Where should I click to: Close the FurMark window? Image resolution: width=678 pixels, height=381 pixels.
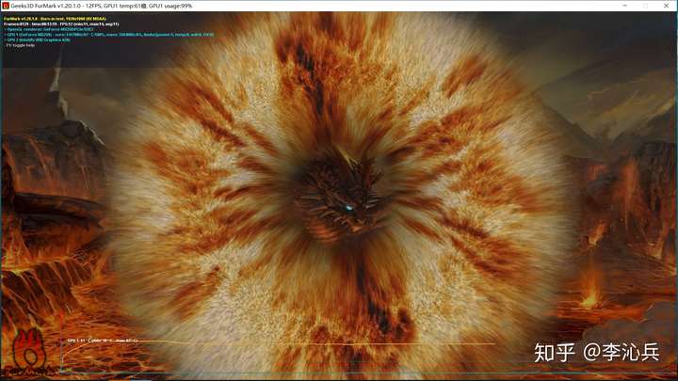click(x=667, y=6)
